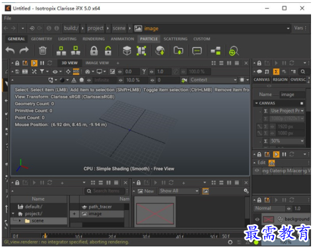Viewport: 315px width, 251px height.
Task: Click the trash delete icon
Action: coord(42,50)
